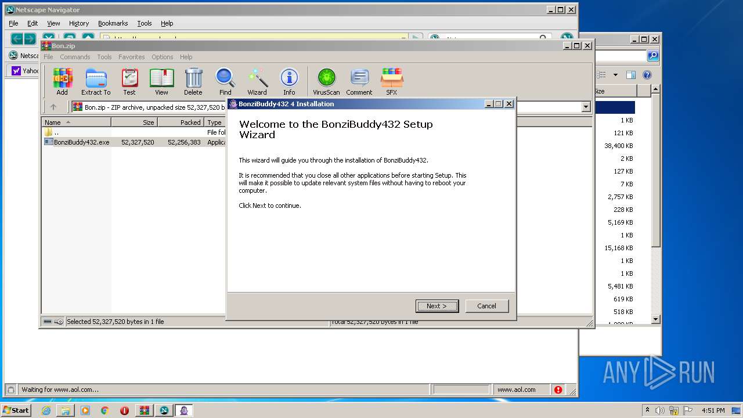Click the Action Center flag tray icon

688,410
